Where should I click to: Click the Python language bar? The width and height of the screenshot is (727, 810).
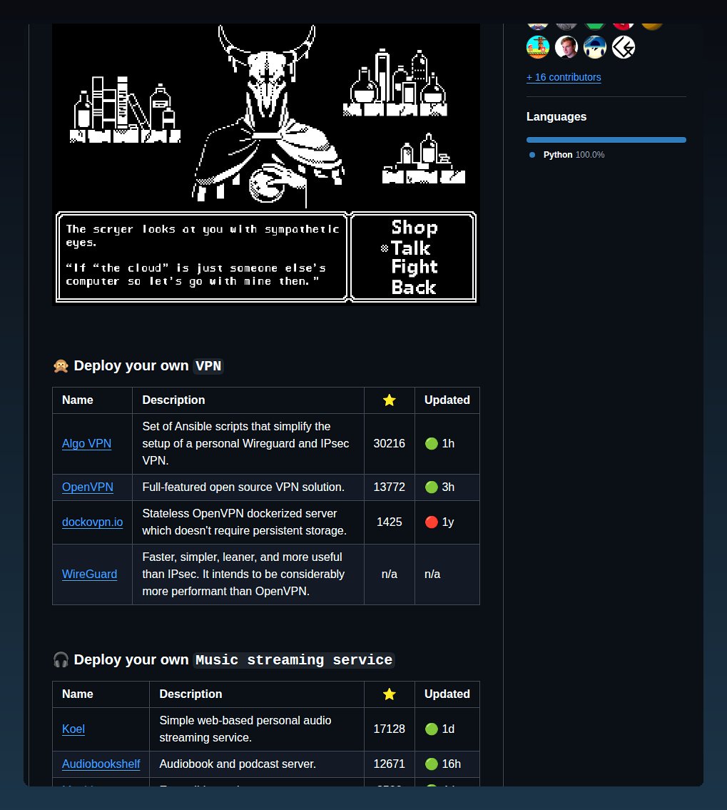click(x=606, y=140)
